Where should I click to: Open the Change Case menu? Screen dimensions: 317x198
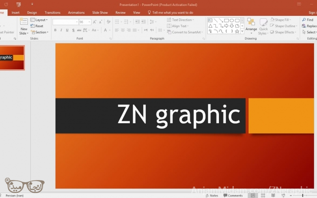pos(95,30)
